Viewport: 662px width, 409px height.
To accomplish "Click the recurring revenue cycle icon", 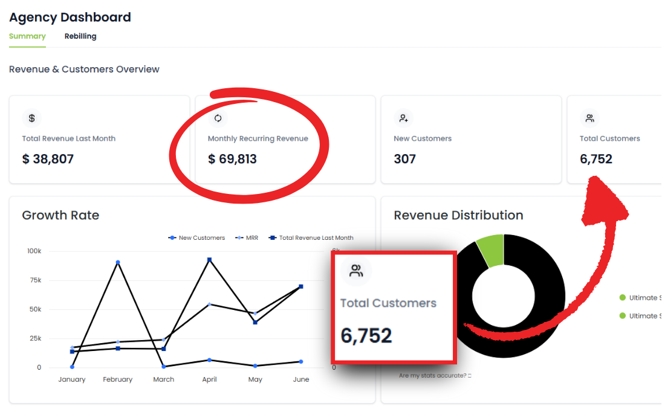I will (x=218, y=118).
